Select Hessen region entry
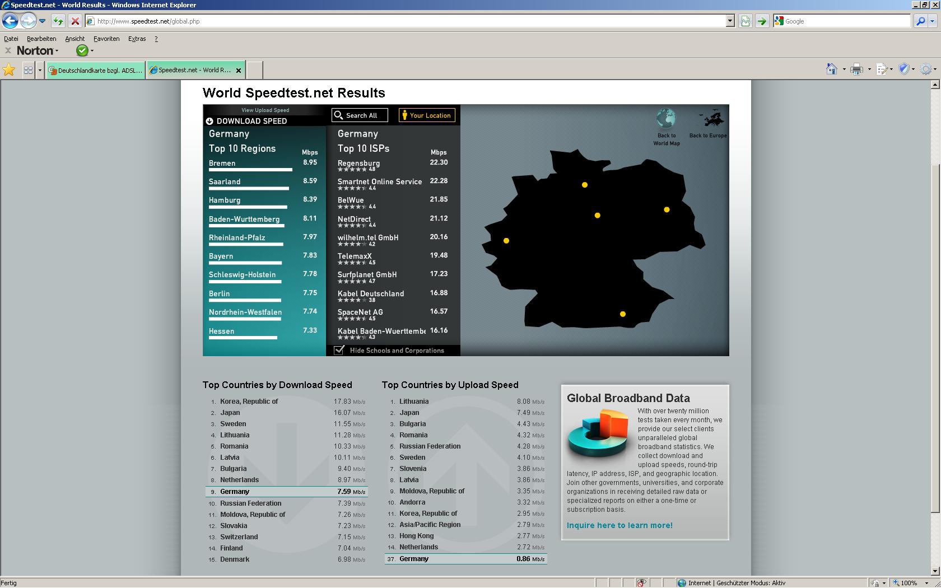This screenshot has width=941, height=588. click(221, 332)
